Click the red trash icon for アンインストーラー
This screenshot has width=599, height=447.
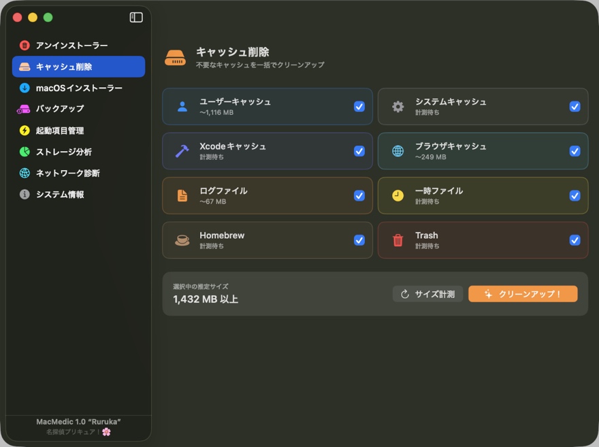[25, 46]
